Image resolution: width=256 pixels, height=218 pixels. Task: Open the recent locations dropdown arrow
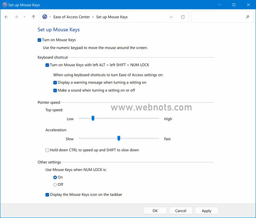click(x=24, y=17)
